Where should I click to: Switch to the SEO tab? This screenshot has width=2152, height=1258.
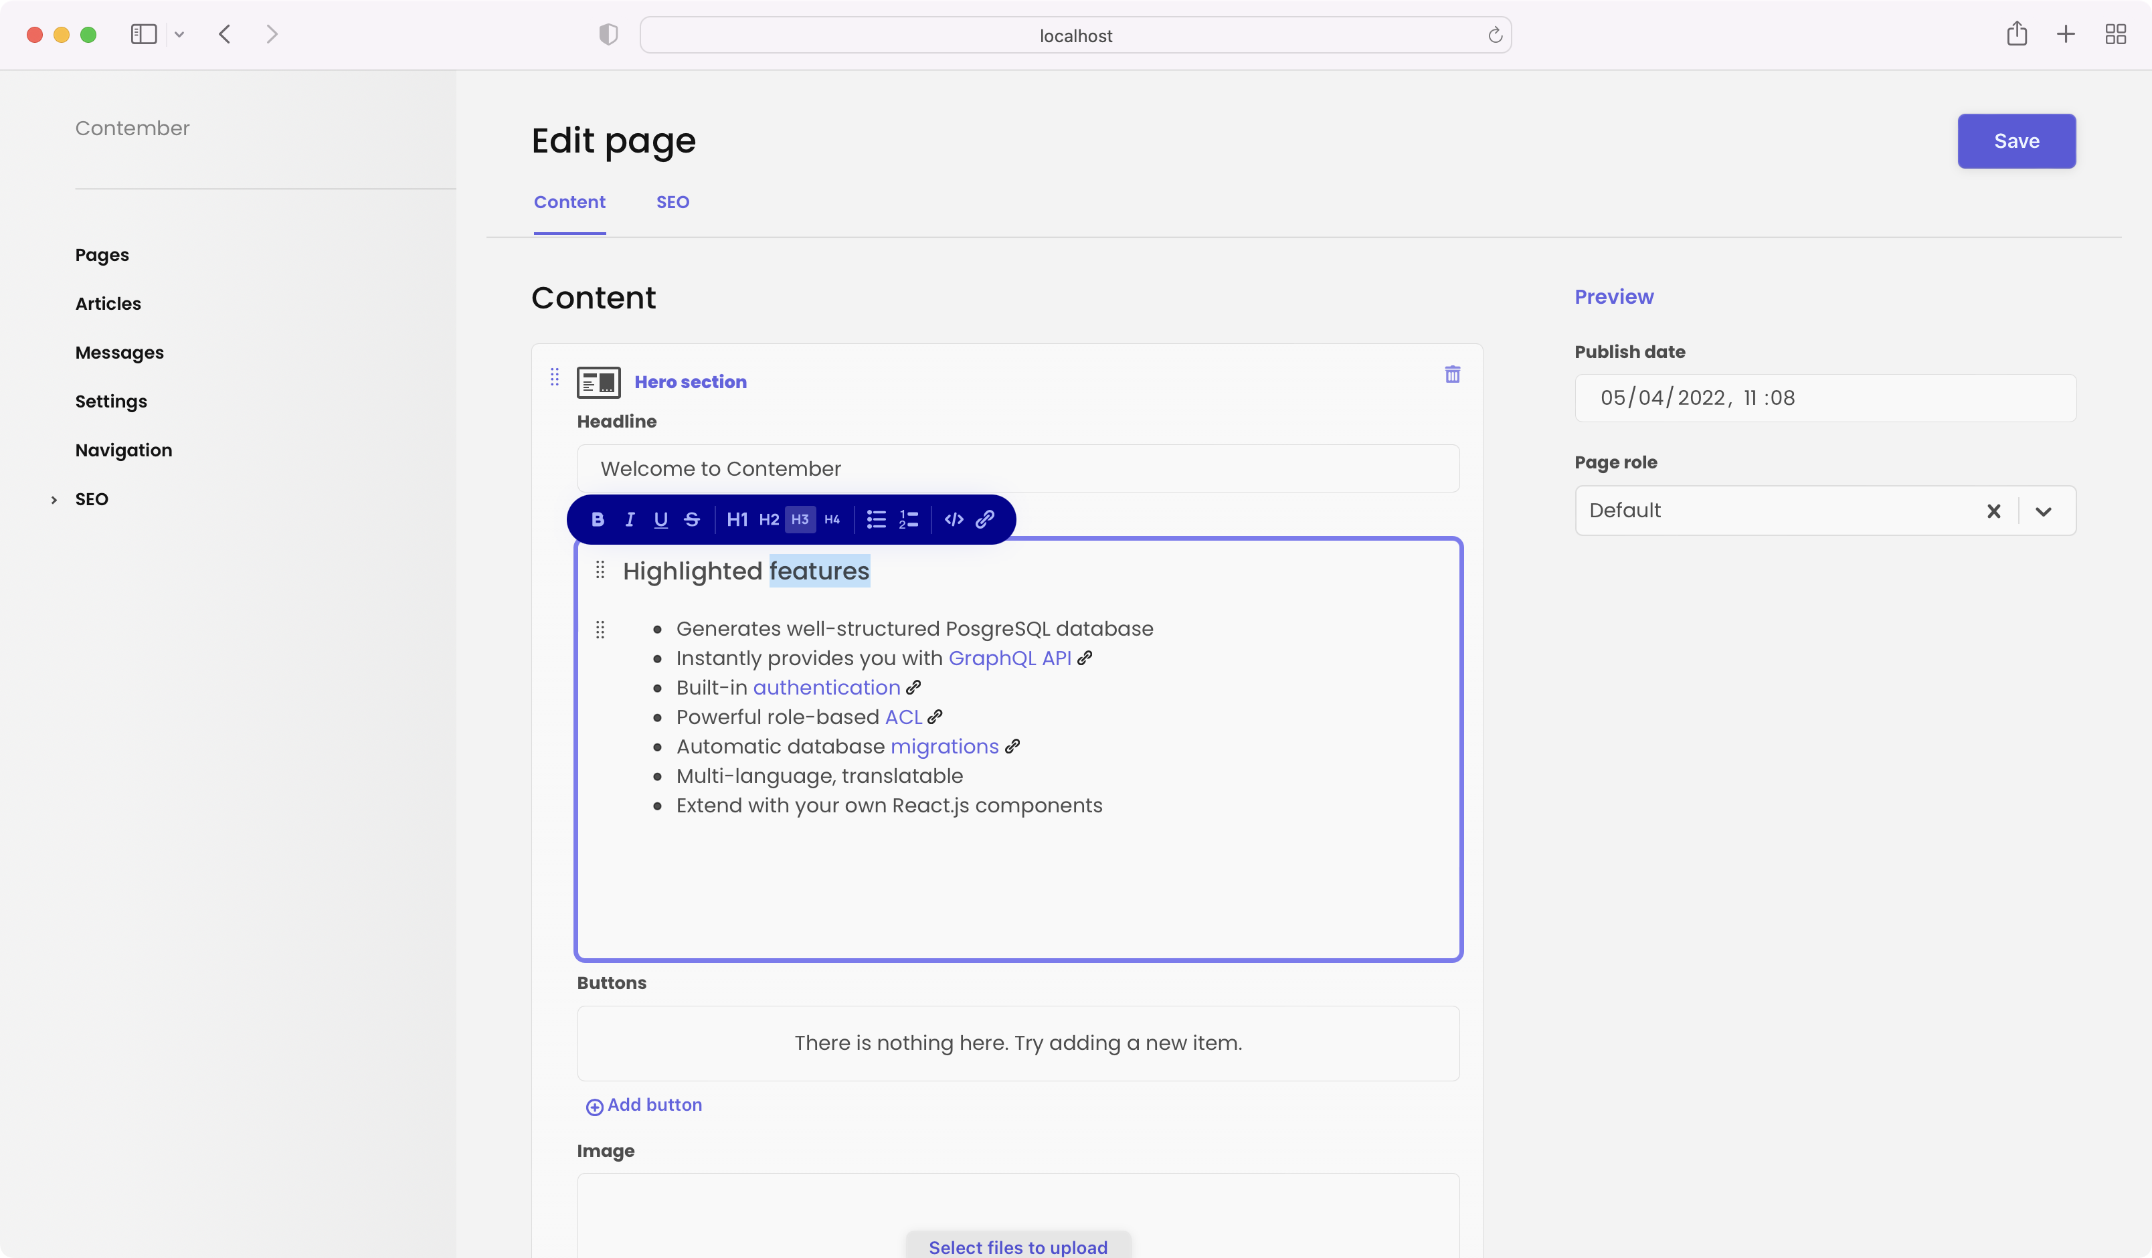coord(672,202)
